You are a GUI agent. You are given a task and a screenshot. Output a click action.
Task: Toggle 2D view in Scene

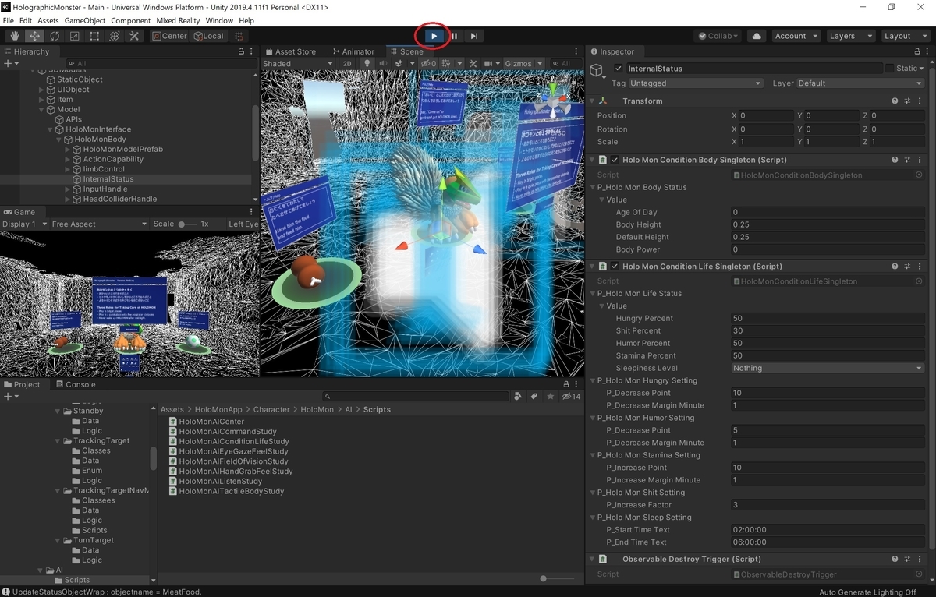point(347,64)
